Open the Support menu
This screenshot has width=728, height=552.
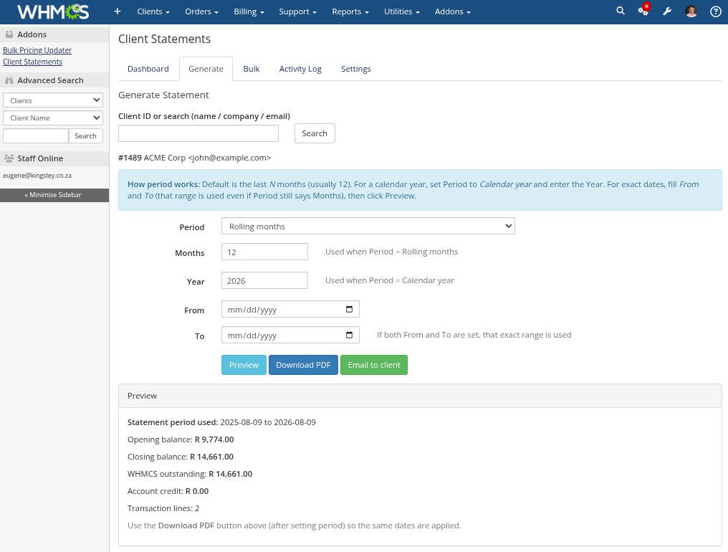click(297, 11)
